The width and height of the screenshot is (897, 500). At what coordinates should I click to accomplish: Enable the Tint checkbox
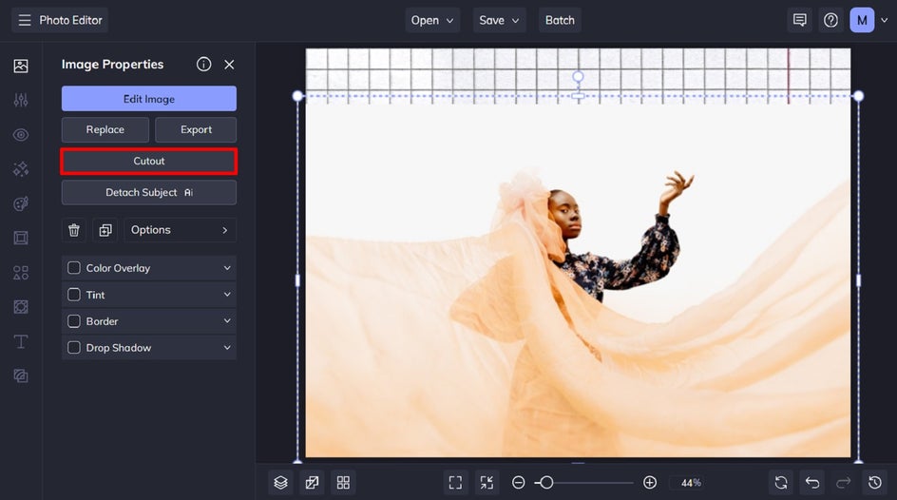pos(74,295)
